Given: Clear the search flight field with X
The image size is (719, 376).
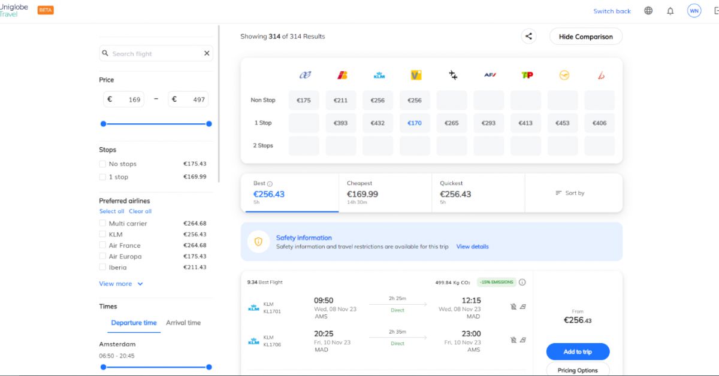Looking at the screenshot, I should [207, 53].
